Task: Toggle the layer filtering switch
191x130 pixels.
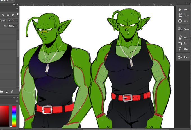Action: click(18, 15)
